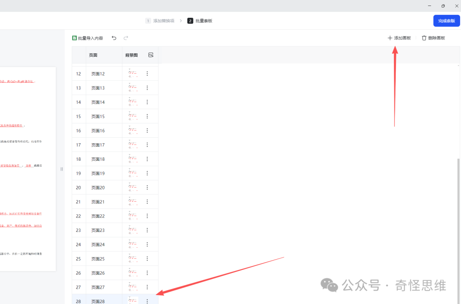Select the background thumbnail of 页面20
The height and width of the screenshot is (304, 461).
coord(133,188)
